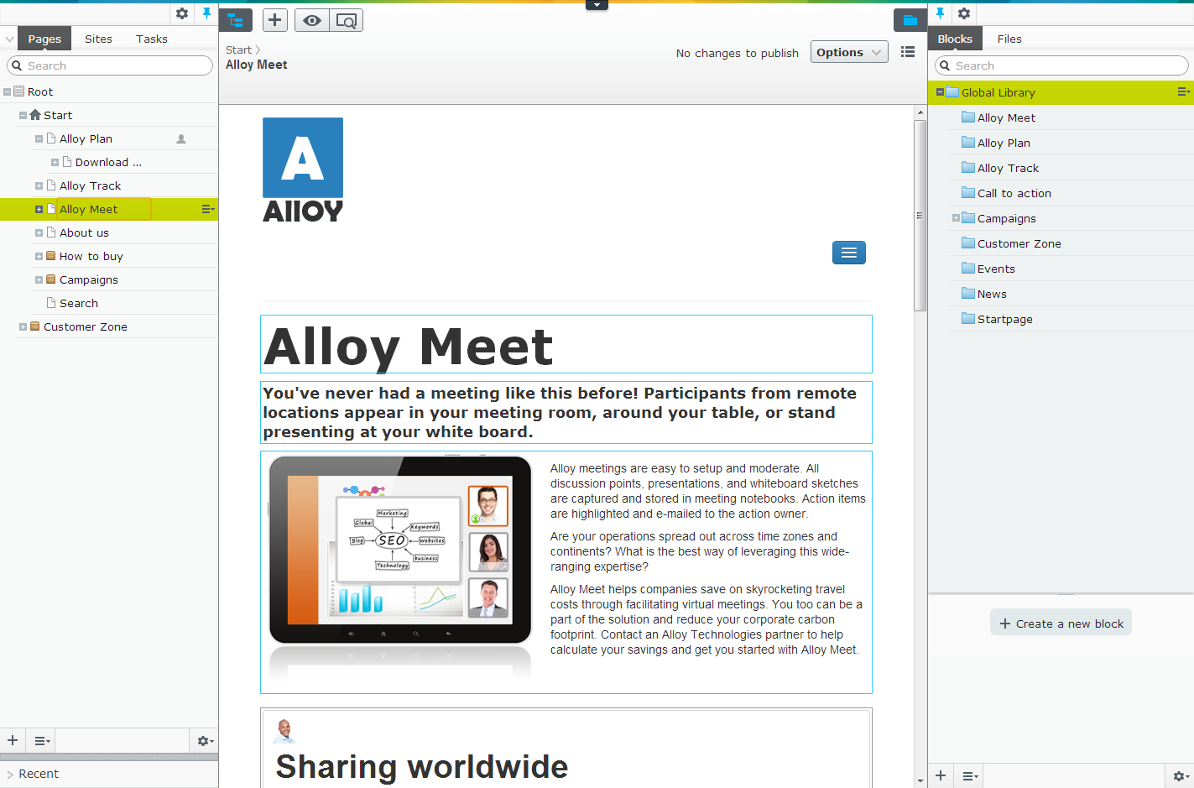Switch to the Files tab
The height and width of the screenshot is (788, 1194).
[x=1009, y=39]
